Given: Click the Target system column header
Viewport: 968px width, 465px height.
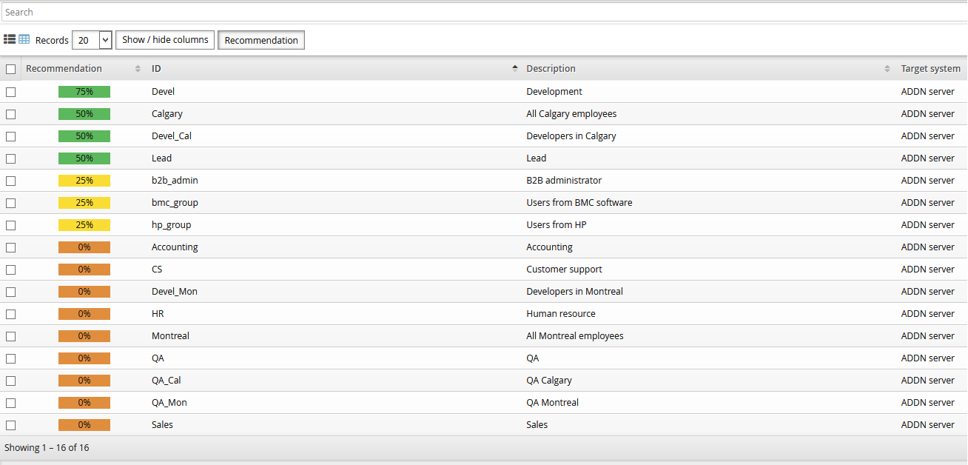Looking at the screenshot, I should pyautogui.click(x=930, y=69).
